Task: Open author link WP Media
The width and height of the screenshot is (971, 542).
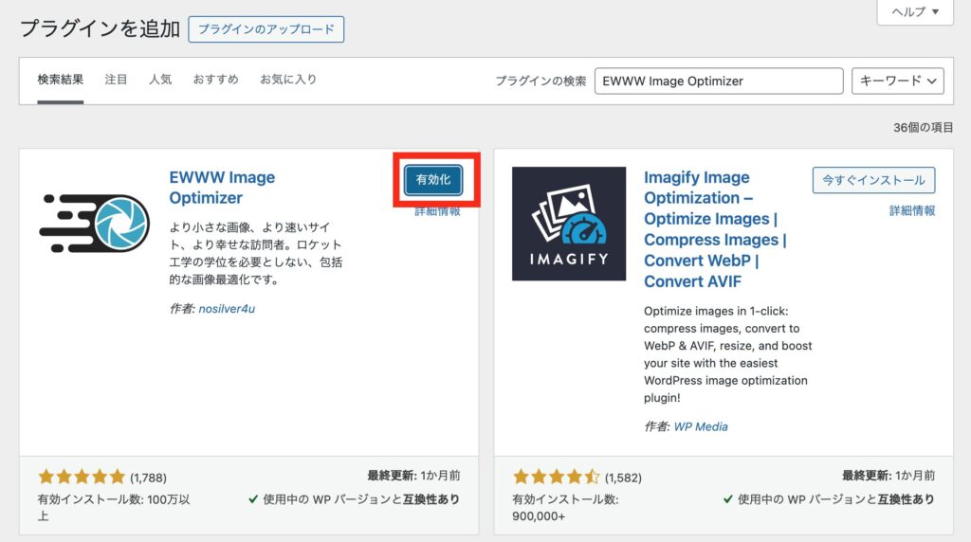Action: coord(701,427)
